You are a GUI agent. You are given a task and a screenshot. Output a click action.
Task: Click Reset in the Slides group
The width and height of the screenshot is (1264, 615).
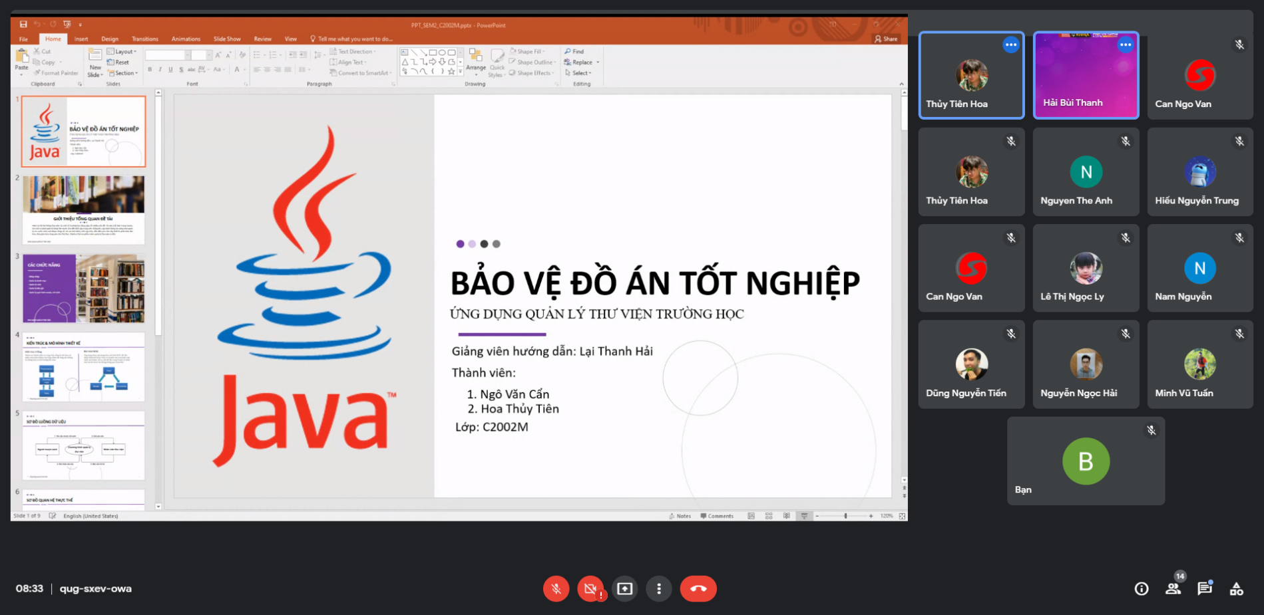point(118,62)
